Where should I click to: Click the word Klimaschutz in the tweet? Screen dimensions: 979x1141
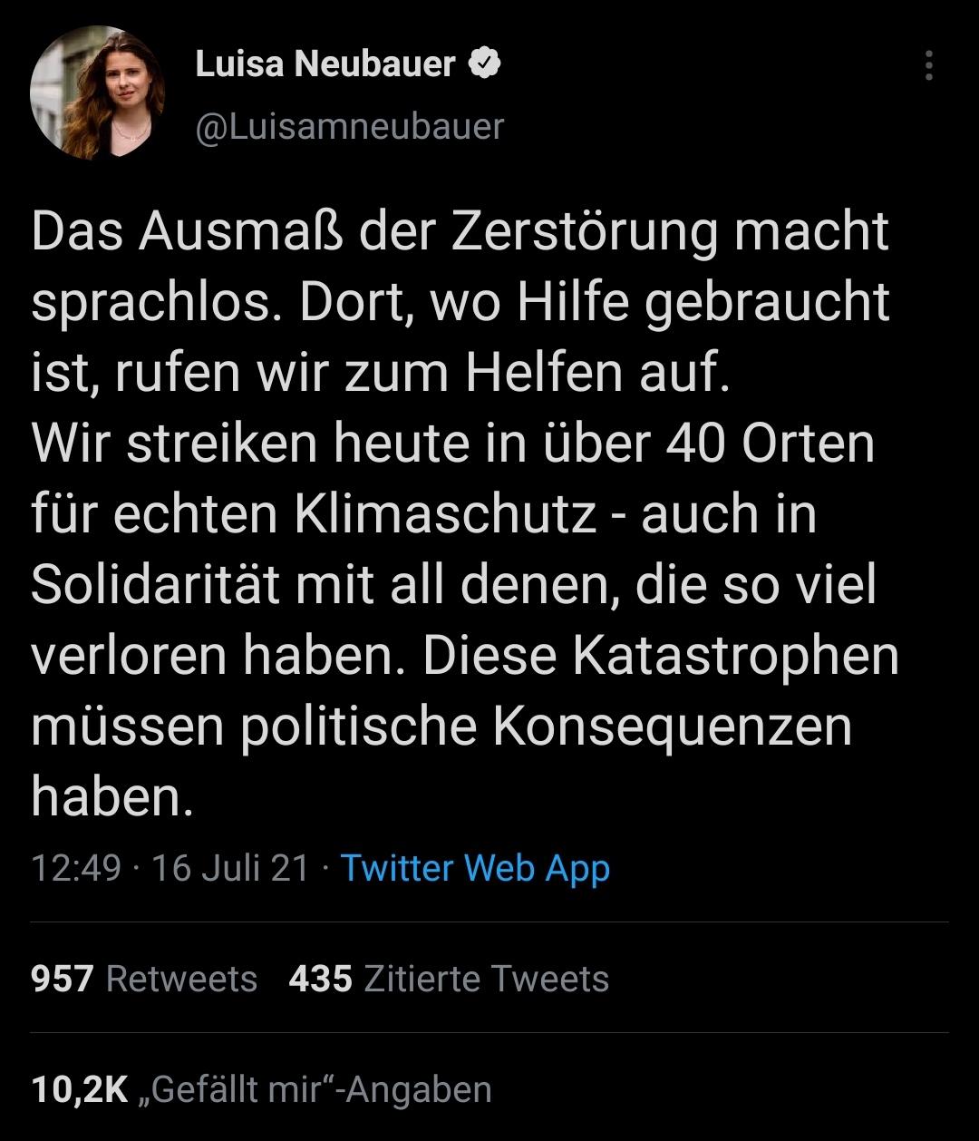point(445,514)
